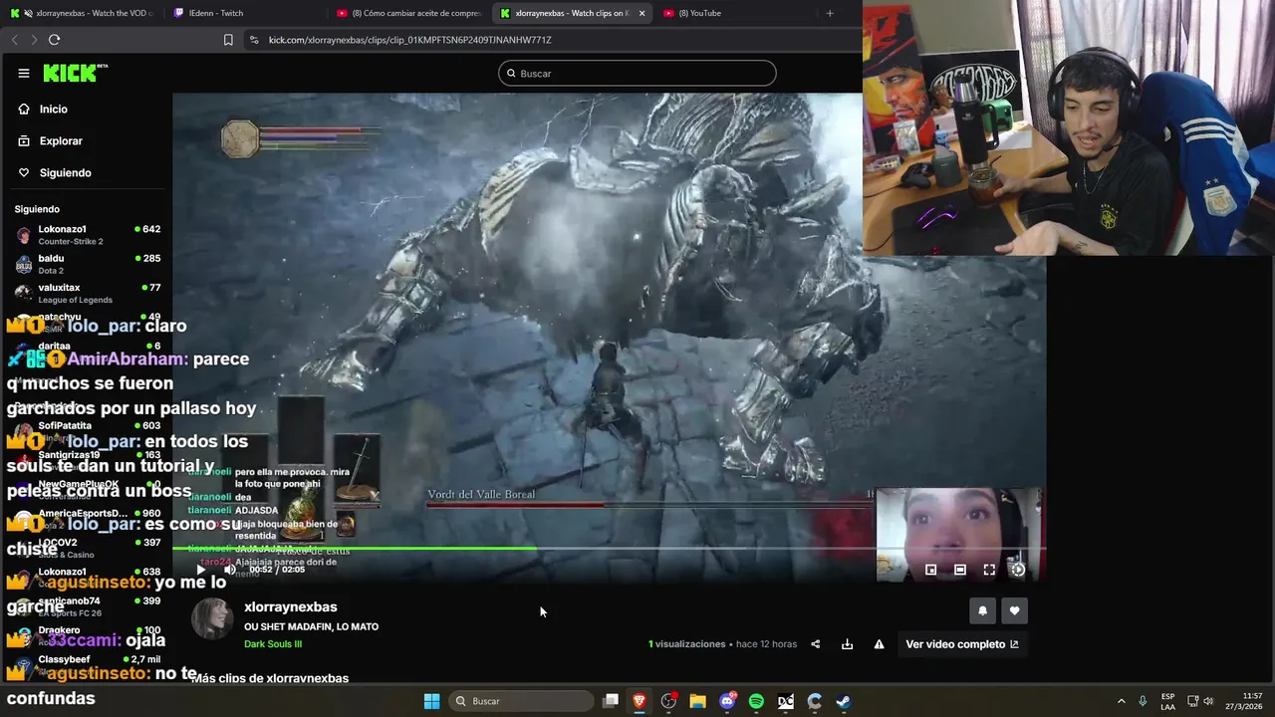Open Lokonazo1 Counter-Strike 2 channel
Viewport: 1275px width, 717px height.
coord(87,235)
